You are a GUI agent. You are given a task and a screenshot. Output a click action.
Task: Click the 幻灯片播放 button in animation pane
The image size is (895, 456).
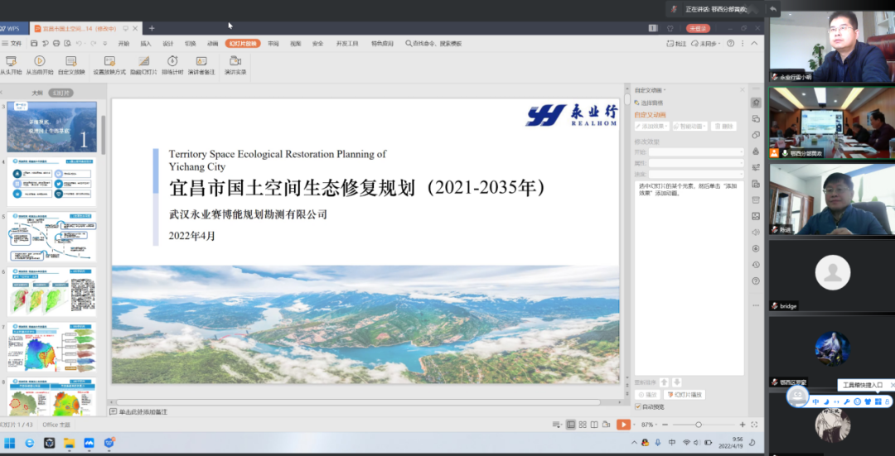685,395
